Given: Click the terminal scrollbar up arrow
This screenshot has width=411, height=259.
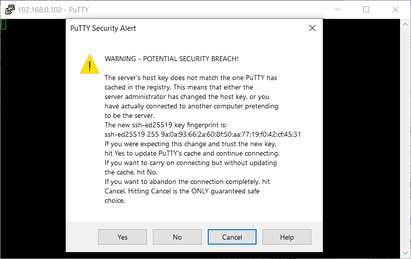Looking at the screenshot, I should click(405, 23).
